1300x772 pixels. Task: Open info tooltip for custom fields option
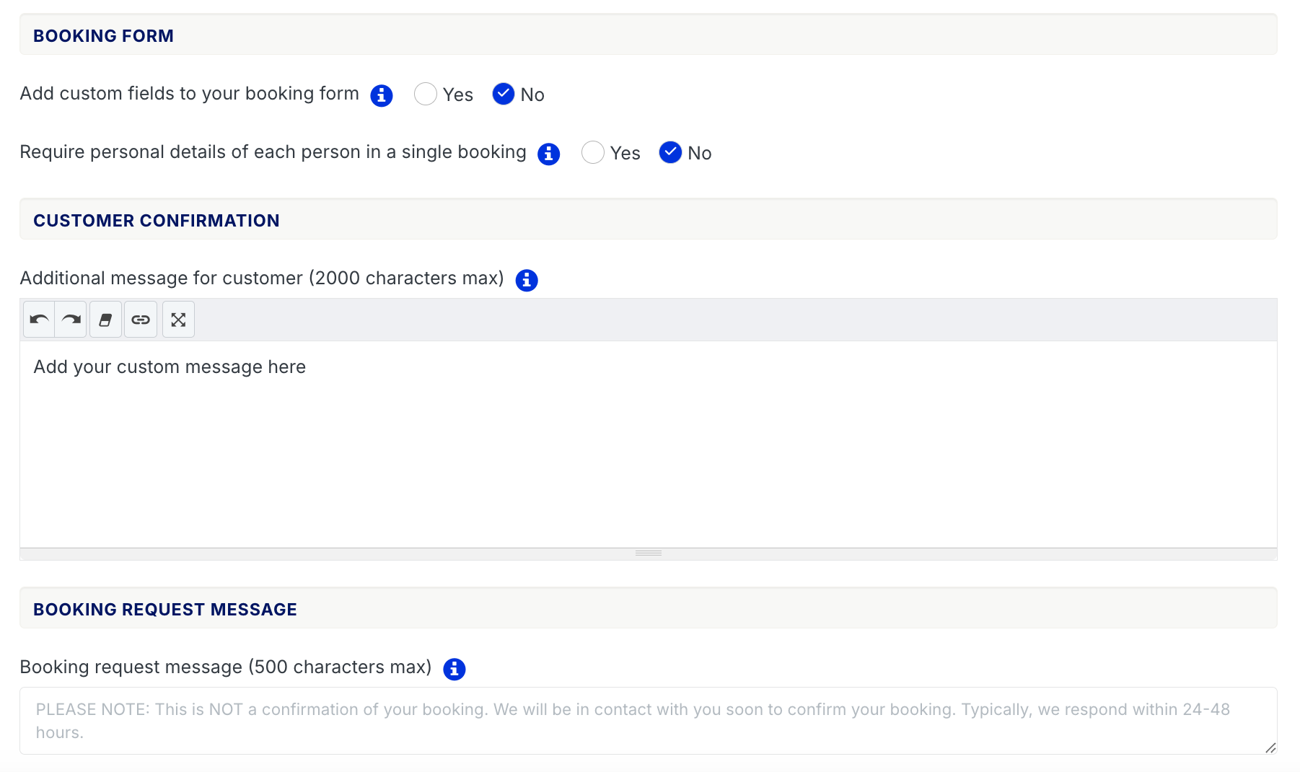382,95
